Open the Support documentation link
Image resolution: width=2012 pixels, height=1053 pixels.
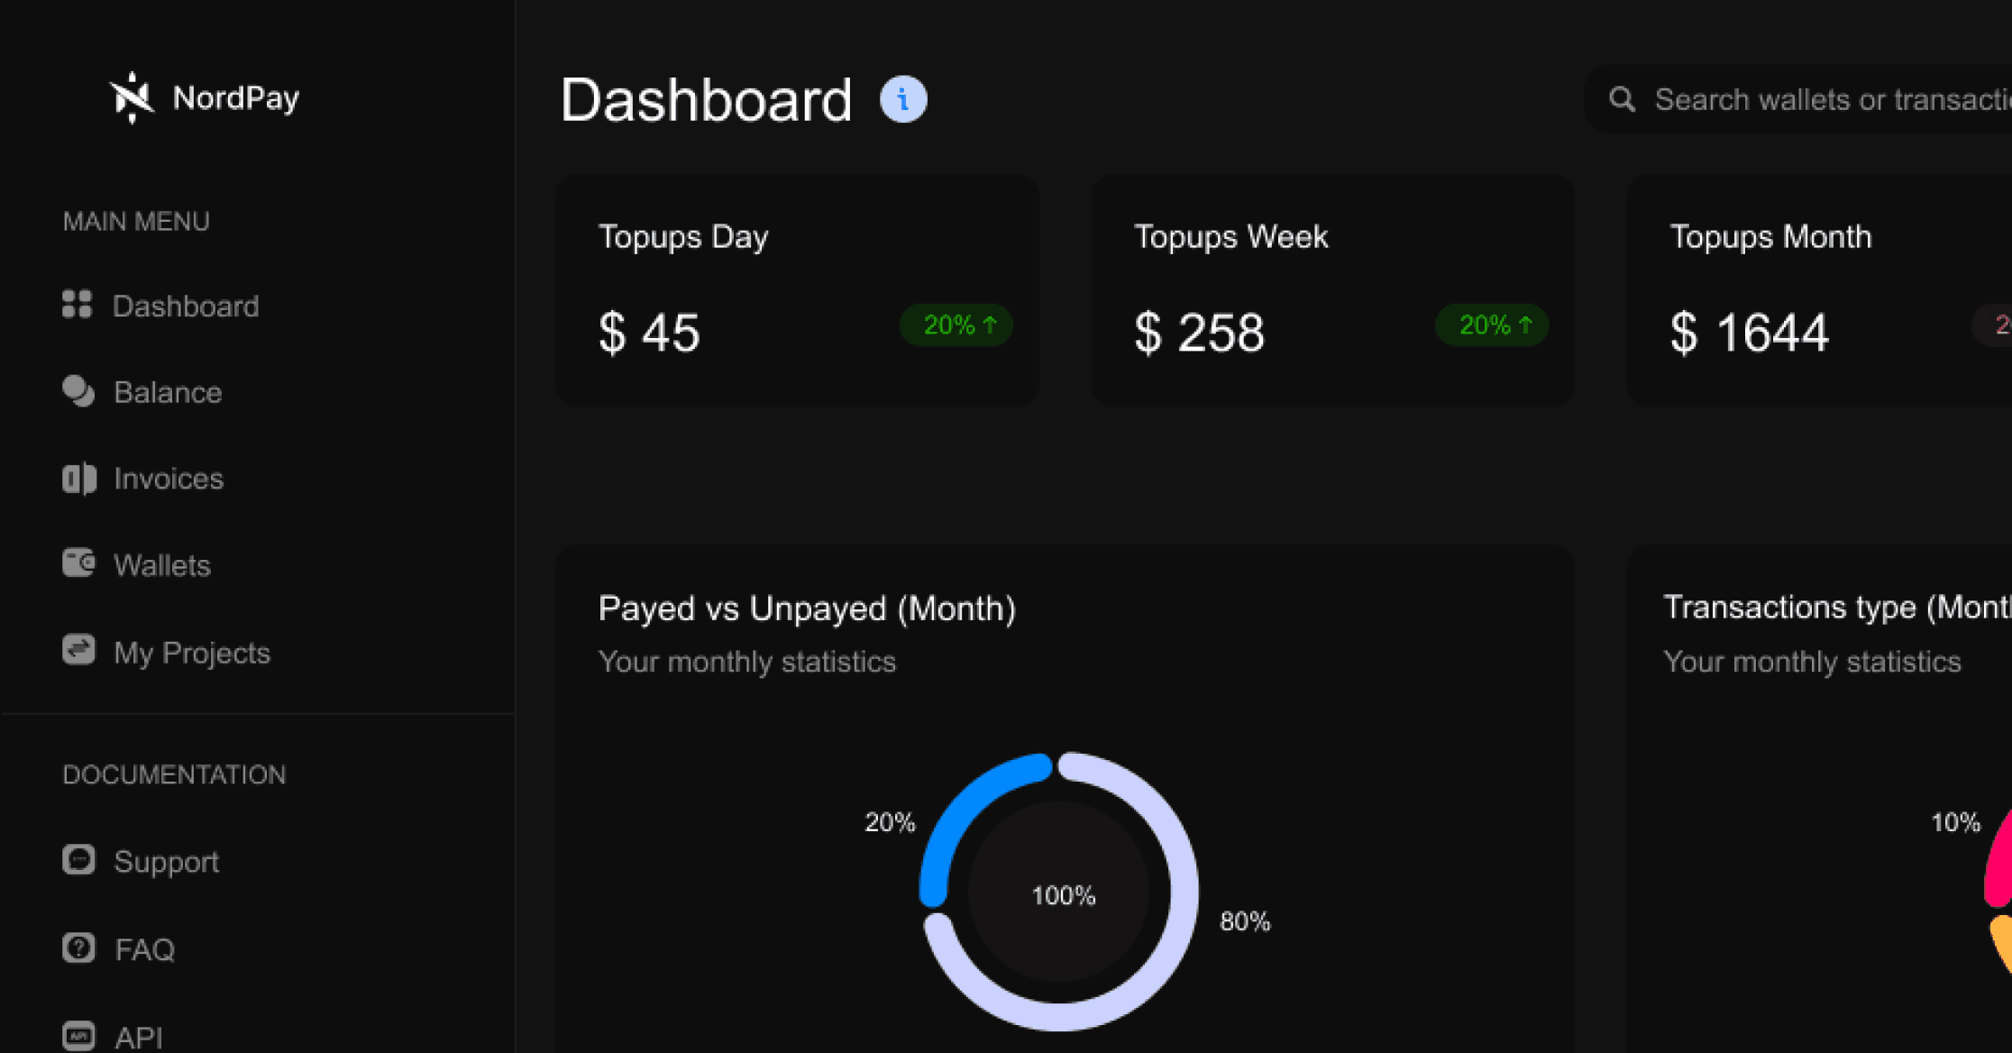141,861
